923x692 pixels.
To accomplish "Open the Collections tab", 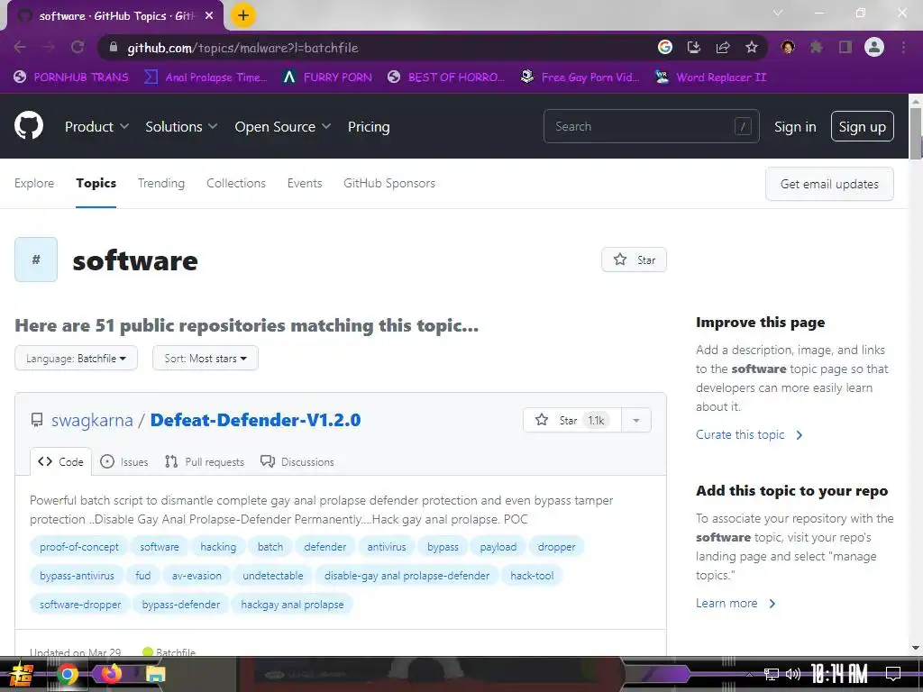I will [236, 183].
